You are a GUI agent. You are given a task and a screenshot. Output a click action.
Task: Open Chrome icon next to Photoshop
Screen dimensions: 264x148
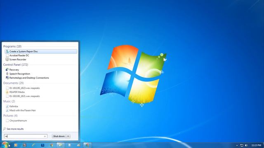(52, 145)
